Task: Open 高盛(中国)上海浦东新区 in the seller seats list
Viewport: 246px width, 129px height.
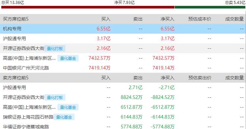Action: (29, 107)
